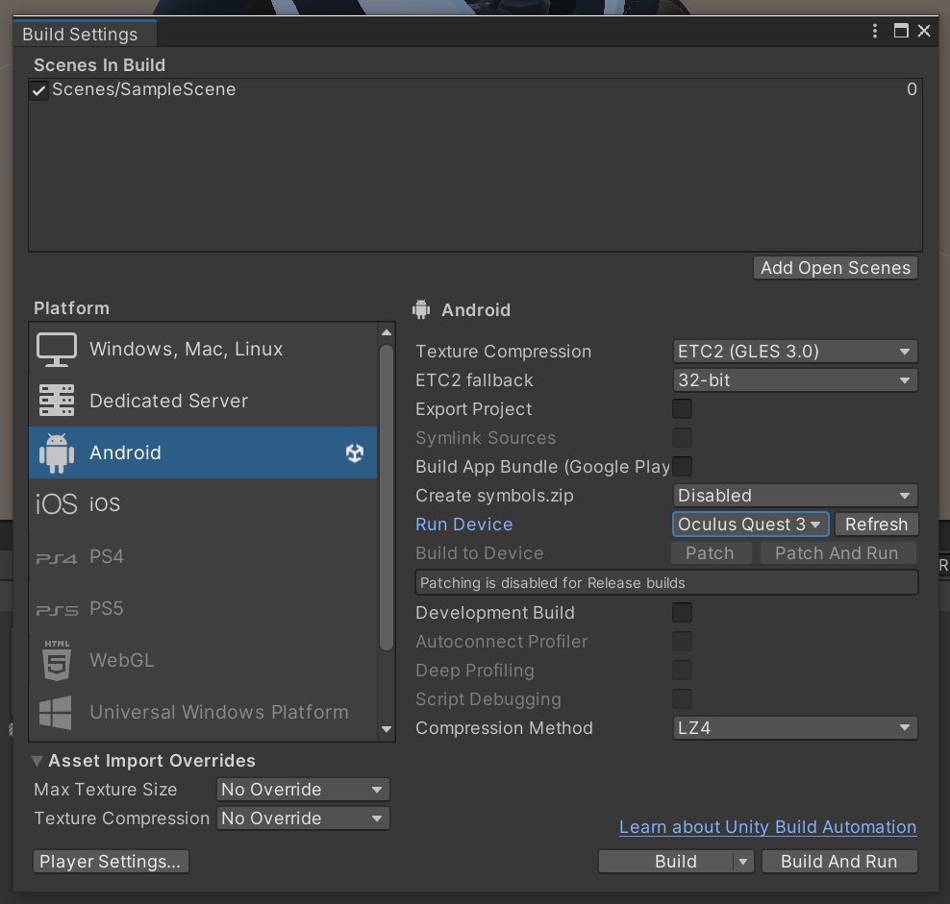The width and height of the screenshot is (950, 904).
Task: Select Windows, Mac, Linux platform
Action: coord(203,350)
